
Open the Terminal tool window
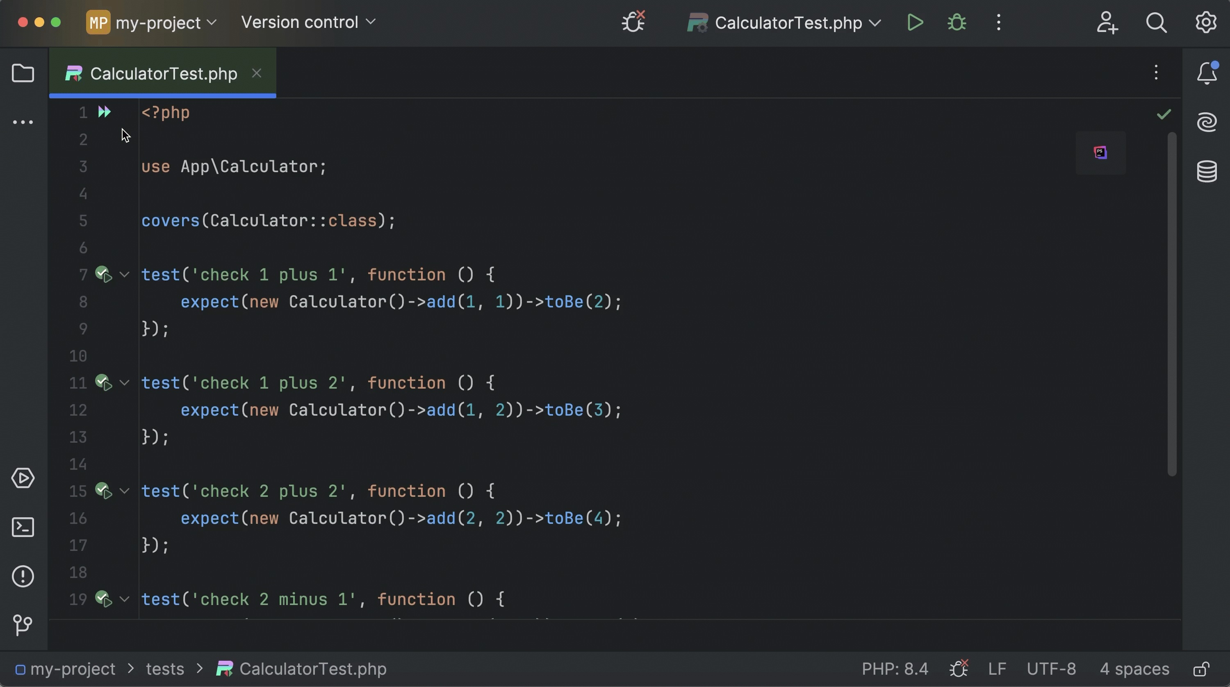point(23,527)
